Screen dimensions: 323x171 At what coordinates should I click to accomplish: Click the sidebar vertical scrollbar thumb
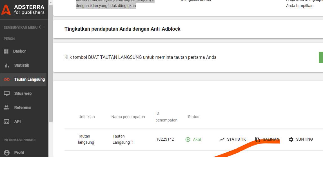coord(51,63)
